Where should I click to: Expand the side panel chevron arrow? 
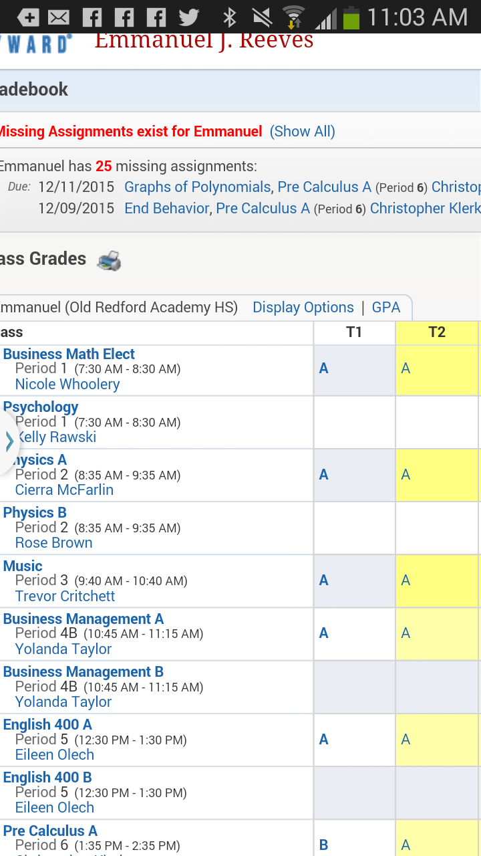tap(9, 441)
